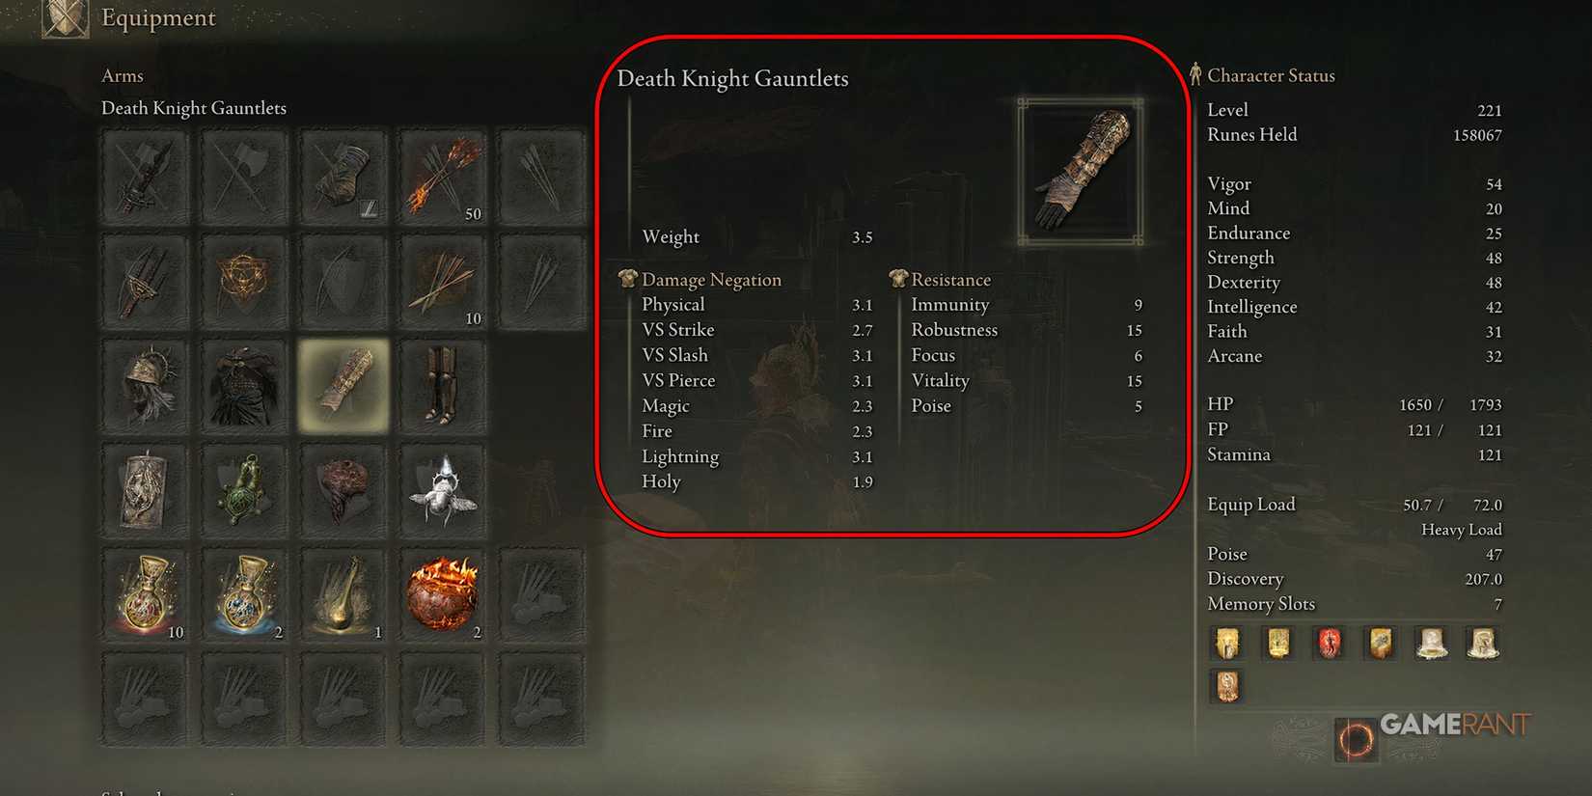
Task: Click the red memory slot spell icon
Action: point(1329,643)
